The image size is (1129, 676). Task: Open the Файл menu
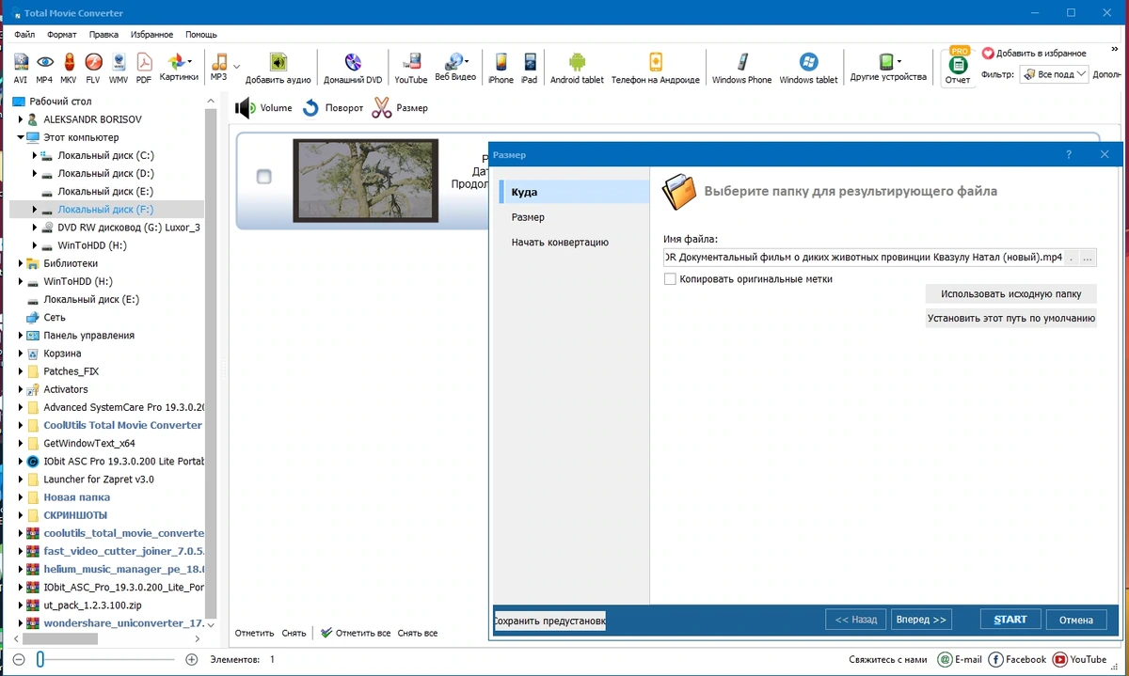point(24,34)
